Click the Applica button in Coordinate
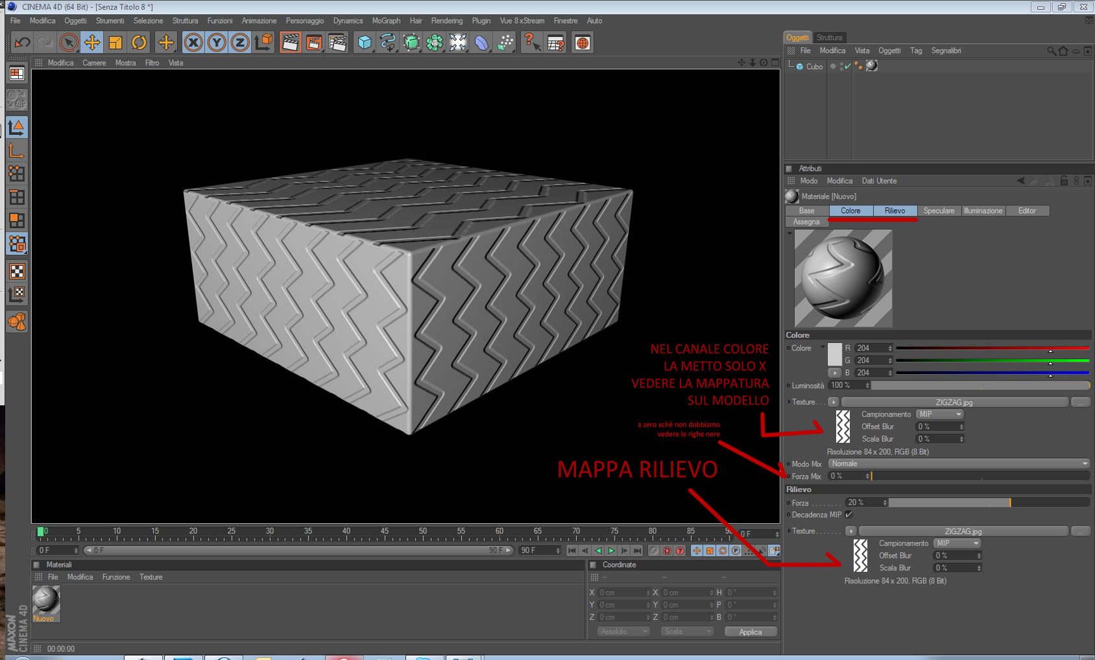Viewport: 1095px width, 660px height. pos(751,632)
